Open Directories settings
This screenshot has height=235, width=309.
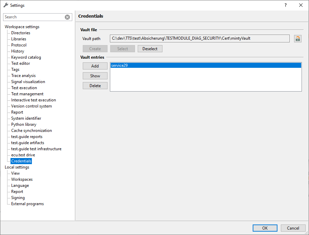click(21, 33)
